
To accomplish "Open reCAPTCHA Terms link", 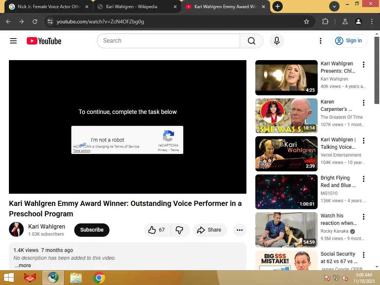I will (174, 150).
